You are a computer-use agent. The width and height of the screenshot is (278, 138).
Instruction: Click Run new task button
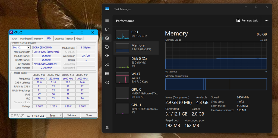[x=247, y=21]
